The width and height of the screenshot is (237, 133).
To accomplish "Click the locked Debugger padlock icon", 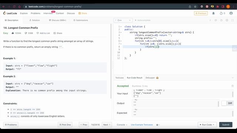I will [157, 78].
